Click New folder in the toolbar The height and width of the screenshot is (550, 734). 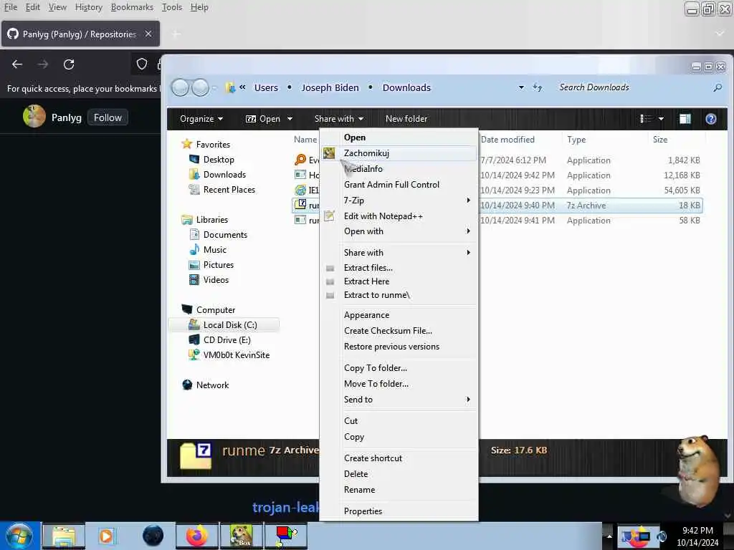pyautogui.click(x=406, y=119)
